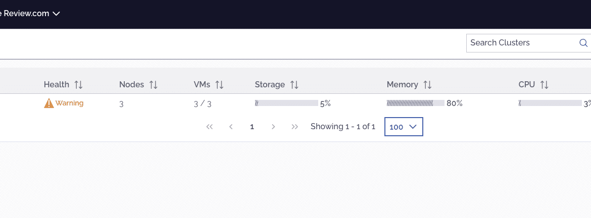Sort by Memory column arrows

[427, 85]
